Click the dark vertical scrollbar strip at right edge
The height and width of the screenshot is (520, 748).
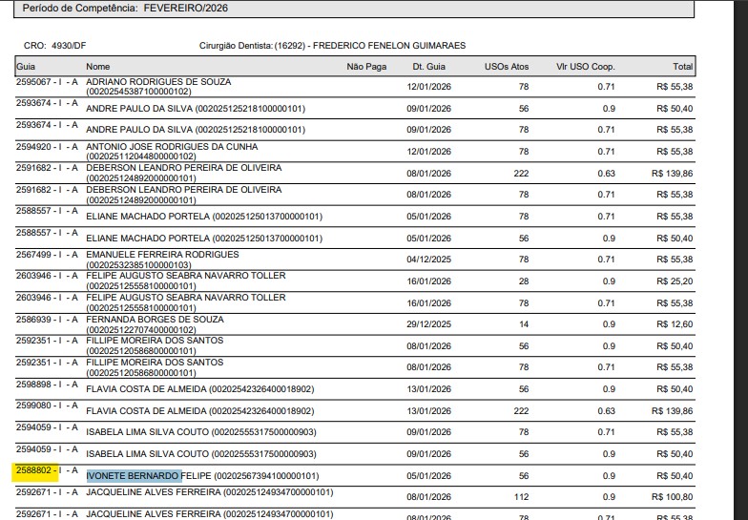tap(740, 260)
